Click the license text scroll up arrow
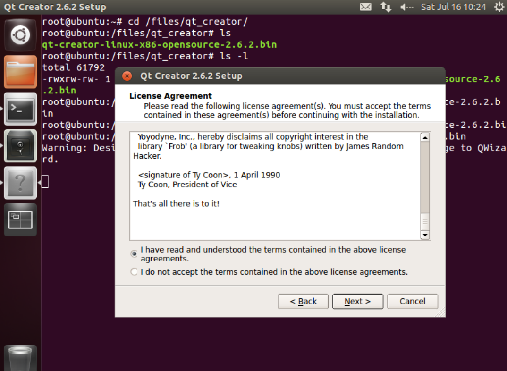 pyautogui.click(x=425, y=137)
